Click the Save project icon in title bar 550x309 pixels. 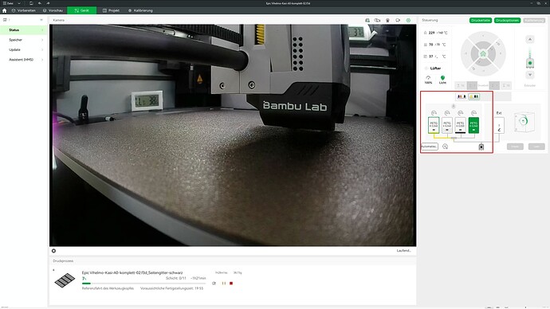click(31, 3)
